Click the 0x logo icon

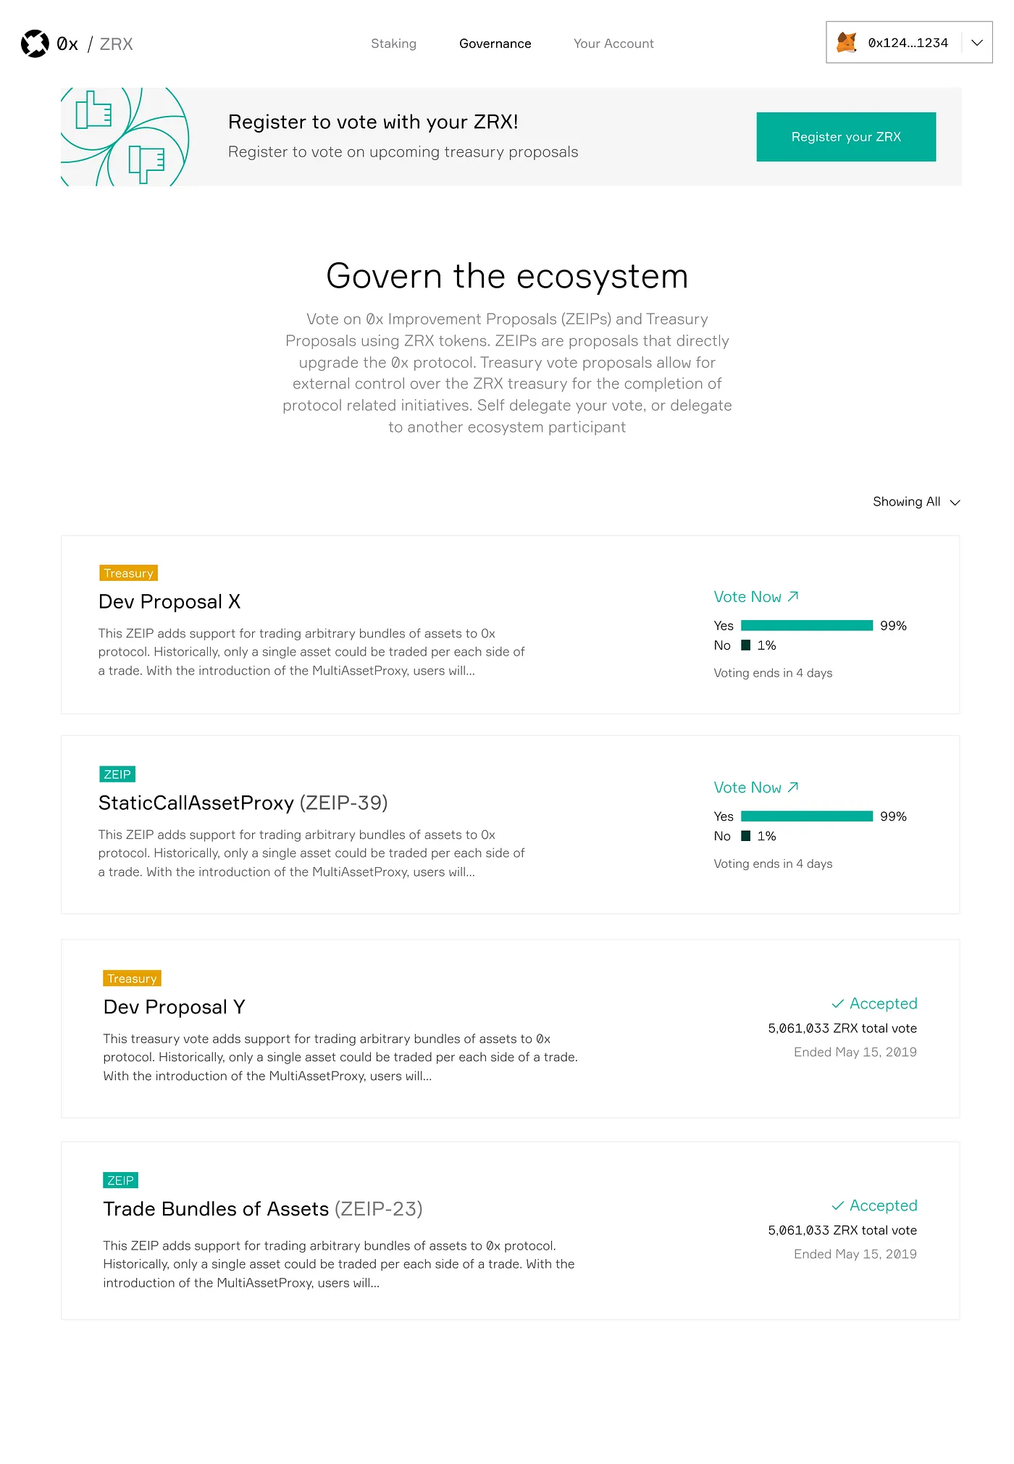[35, 43]
